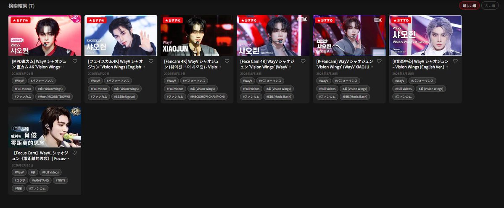Click the #歌 tag on the Focus Cam card
The image size is (504, 208).
[x=33, y=172]
